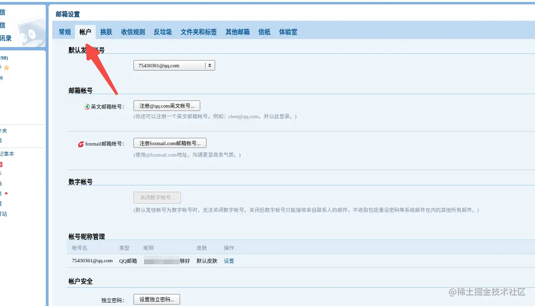Click 设置 link for 75430361@qq.com nickname
This screenshot has height=306, width=535.
229,261
